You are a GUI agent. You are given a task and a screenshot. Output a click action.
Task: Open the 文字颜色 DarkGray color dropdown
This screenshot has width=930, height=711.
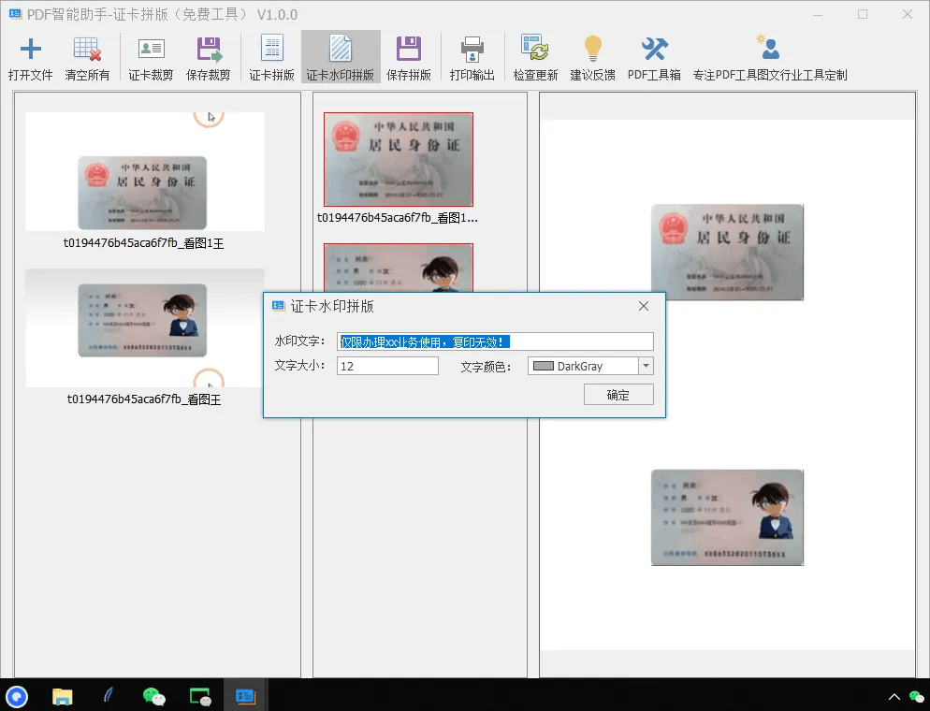(646, 366)
